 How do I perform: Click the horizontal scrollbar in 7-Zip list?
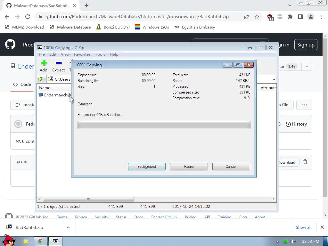[x=88, y=199]
